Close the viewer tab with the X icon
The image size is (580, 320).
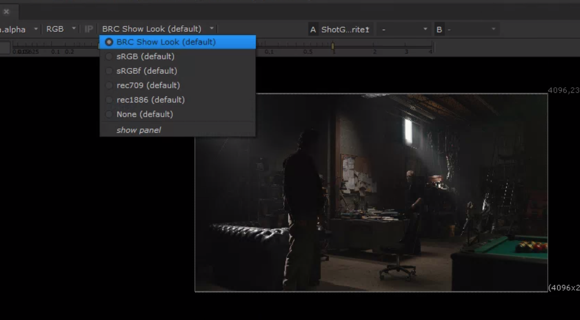[7, 11]
